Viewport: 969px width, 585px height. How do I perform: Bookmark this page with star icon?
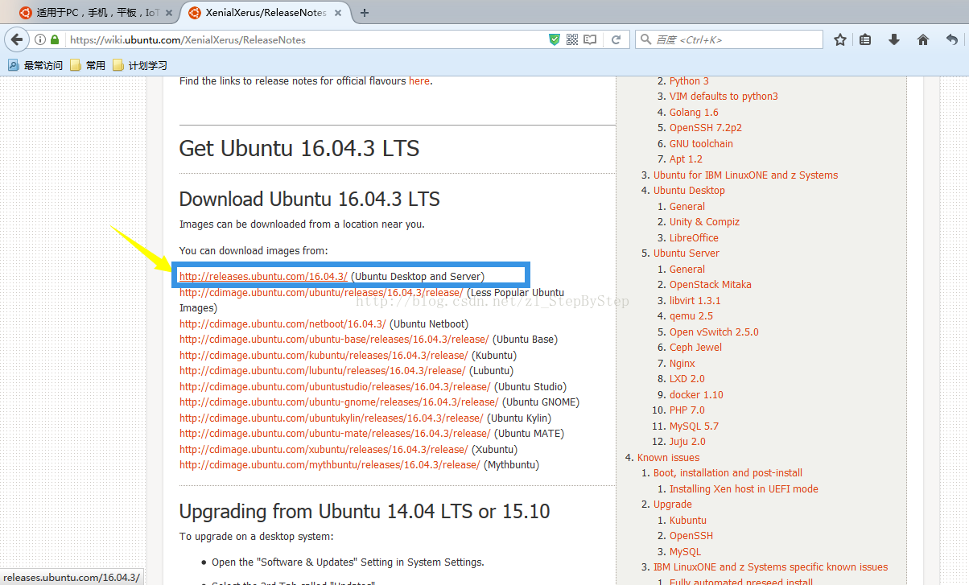[840, 39]
